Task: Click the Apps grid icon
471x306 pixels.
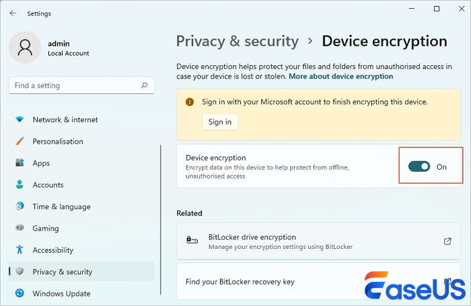Action: [20, 163]
